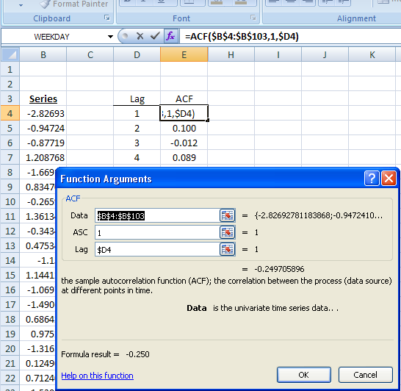Cancel formula entry with X icon
The height and width of the screenshot is (391, 401).
point(140,36)
